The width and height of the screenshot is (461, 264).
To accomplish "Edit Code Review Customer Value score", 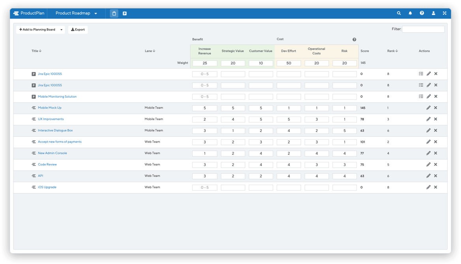I will tap(261, 165).
